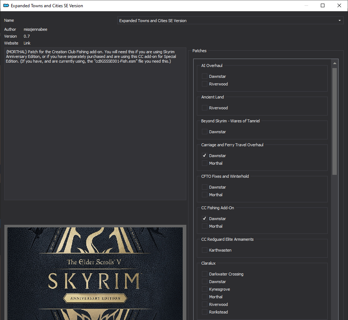Click the author name missjennabee

36,29
